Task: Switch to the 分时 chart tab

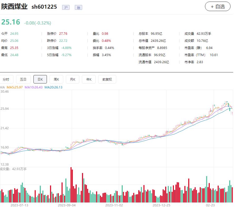Action: tap(6, 79)
